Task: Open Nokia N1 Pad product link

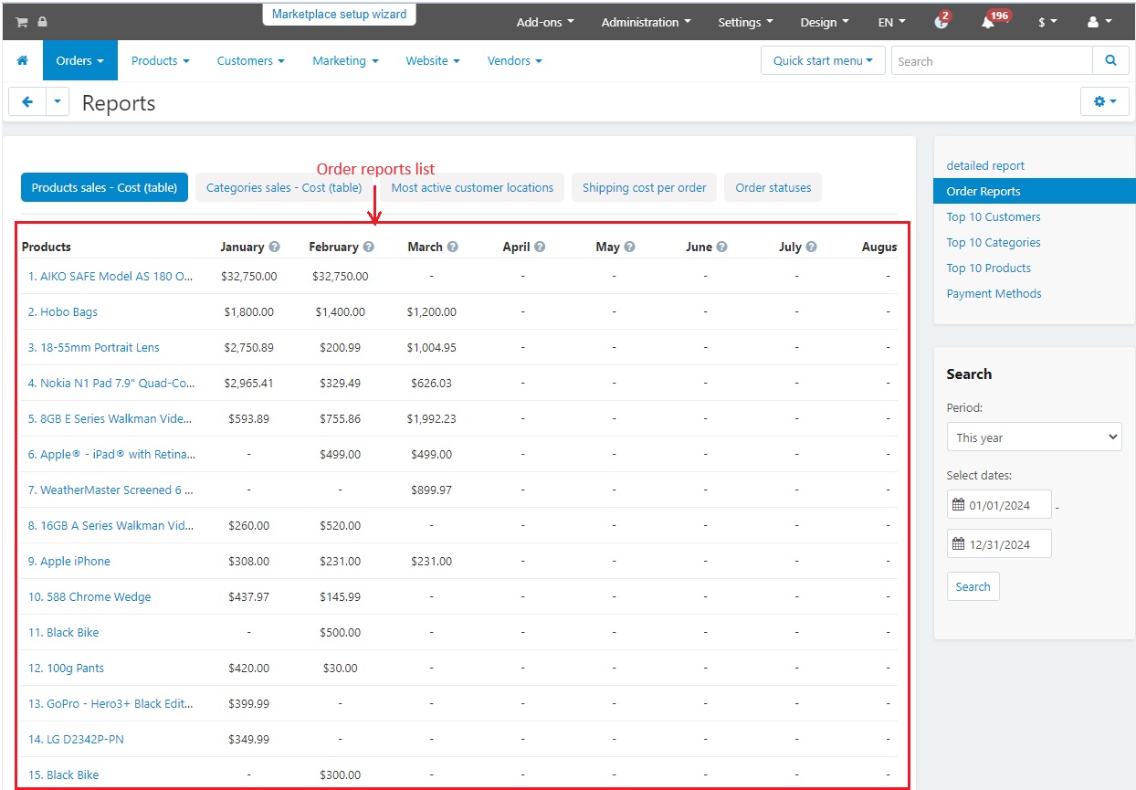Action: 111,383
